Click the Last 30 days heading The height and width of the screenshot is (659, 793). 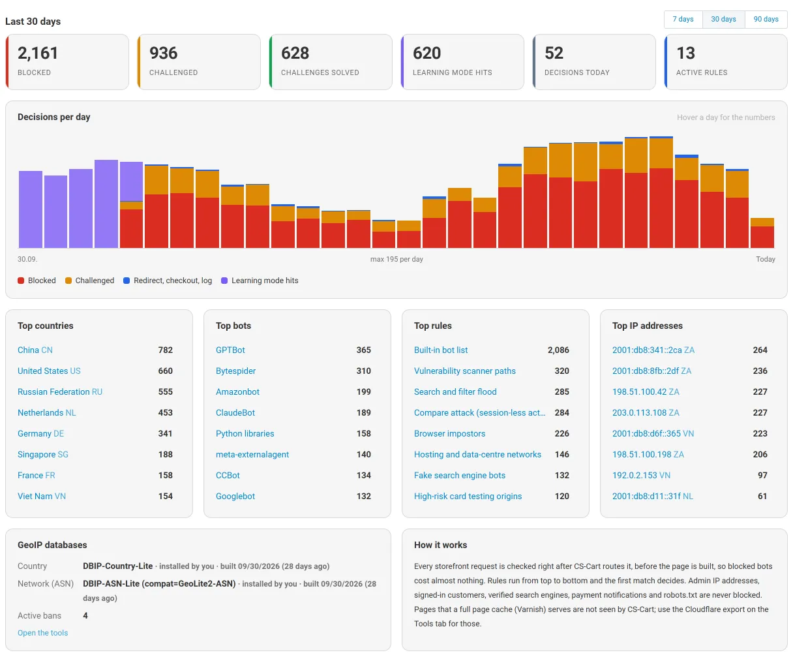(33, 22)
